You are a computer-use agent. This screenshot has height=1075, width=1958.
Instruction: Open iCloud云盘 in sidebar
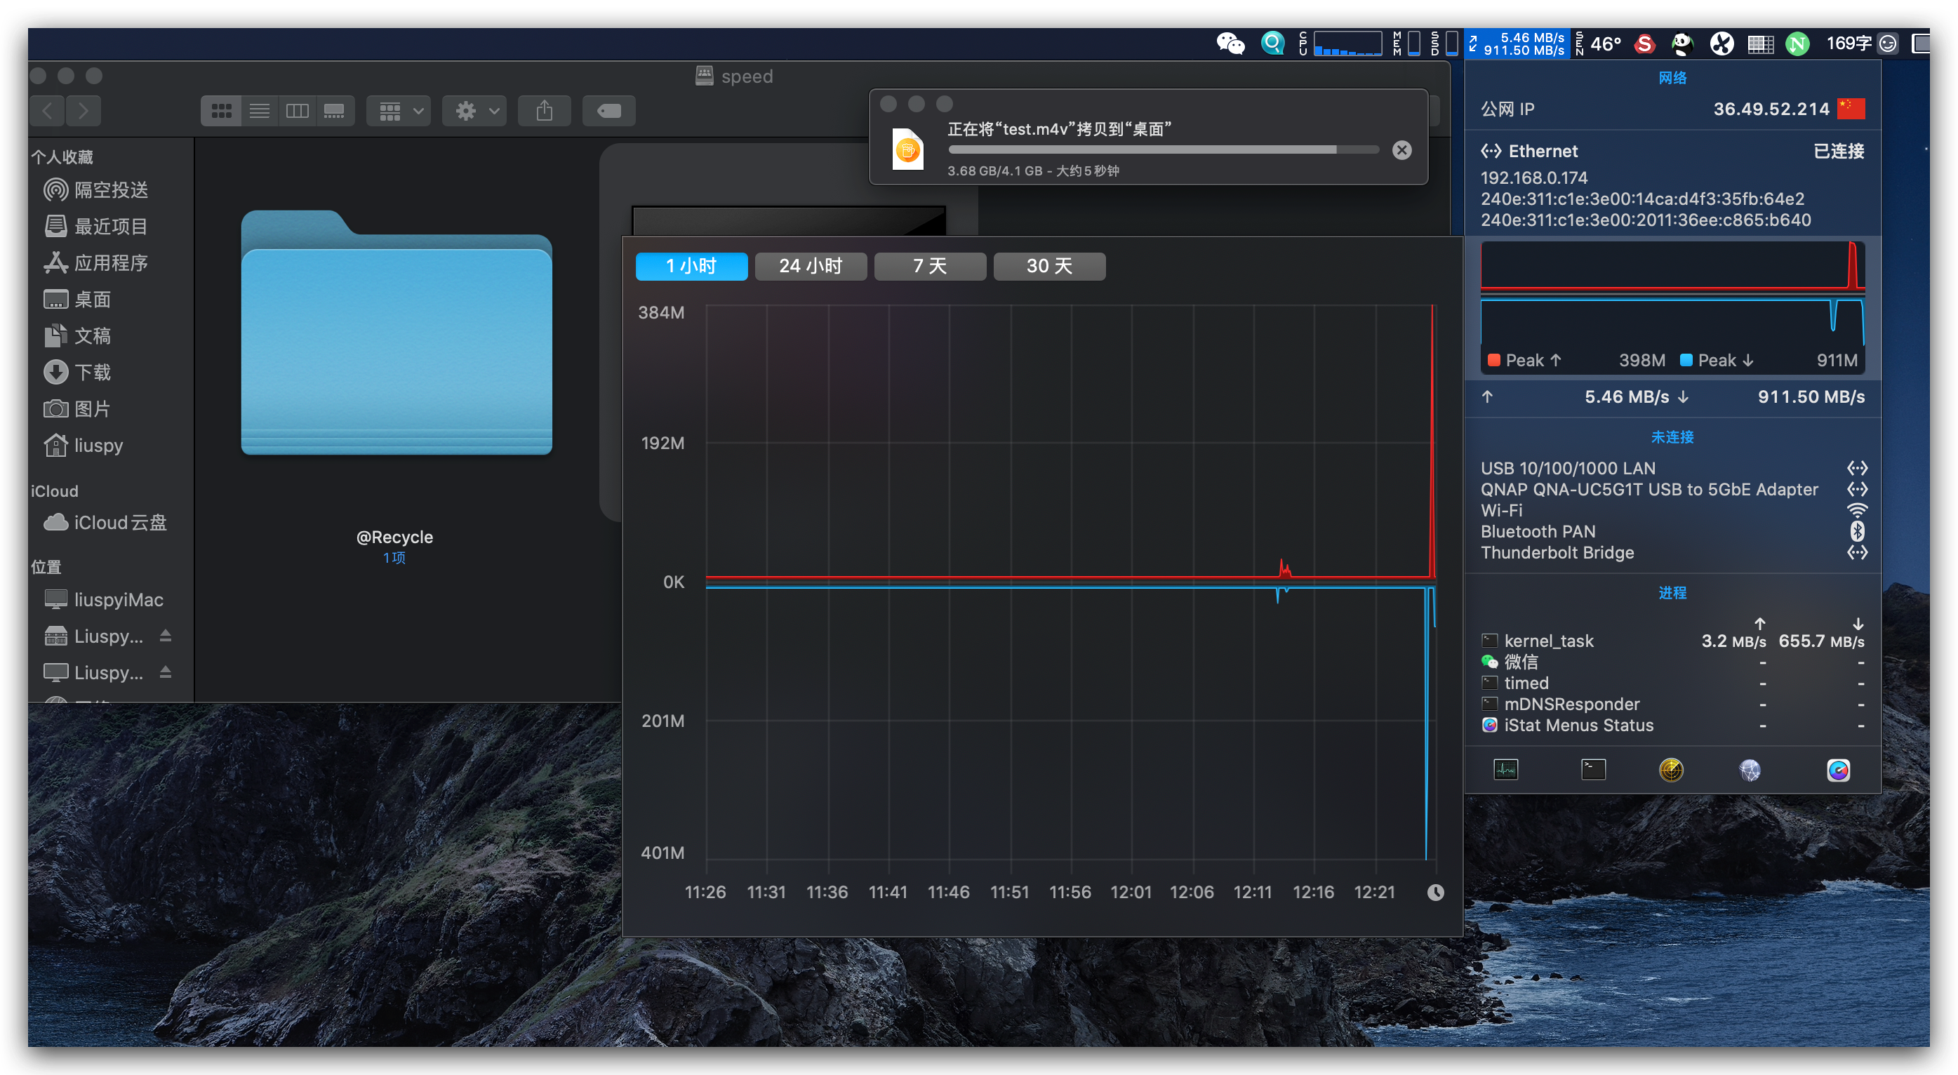[x=119, y=523]
